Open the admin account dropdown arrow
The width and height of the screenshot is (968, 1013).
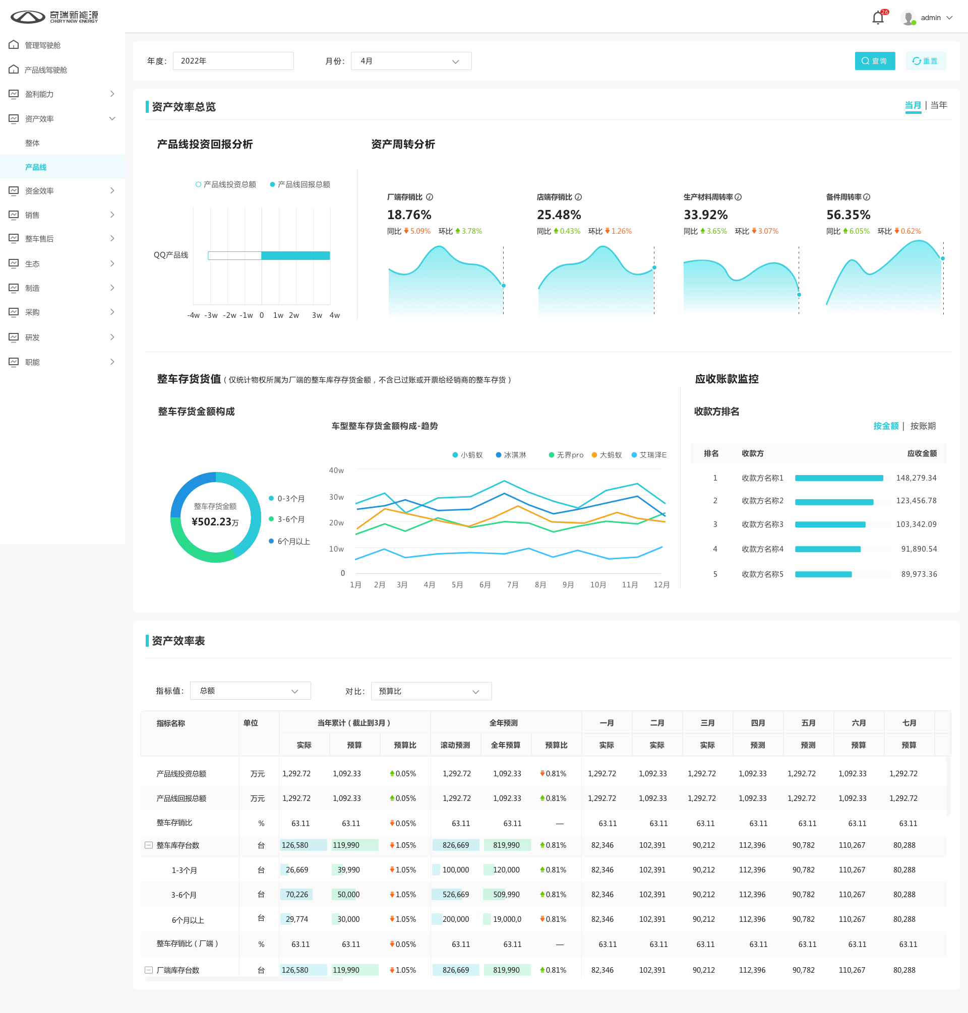coord(949,18)
